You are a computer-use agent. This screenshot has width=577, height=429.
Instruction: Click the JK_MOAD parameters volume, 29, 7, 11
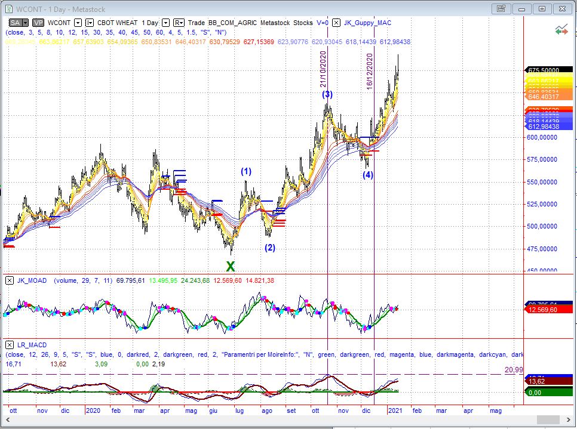(83, 280)
